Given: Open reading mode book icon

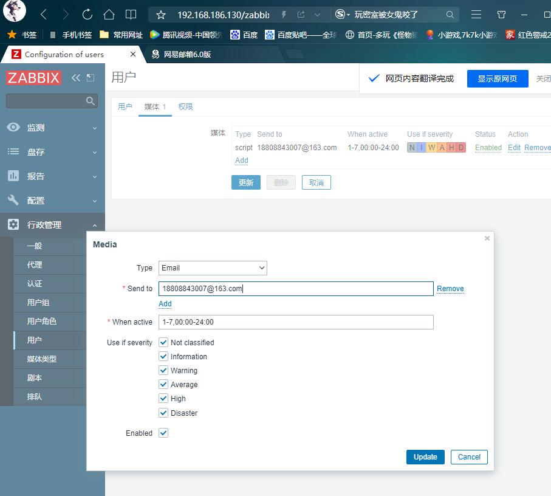Looking at the screenshot, I should pyautogui.click(x=131, y=15).
